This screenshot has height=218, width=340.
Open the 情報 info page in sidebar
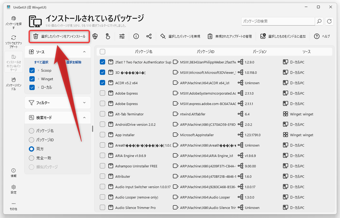click(13, 173)
